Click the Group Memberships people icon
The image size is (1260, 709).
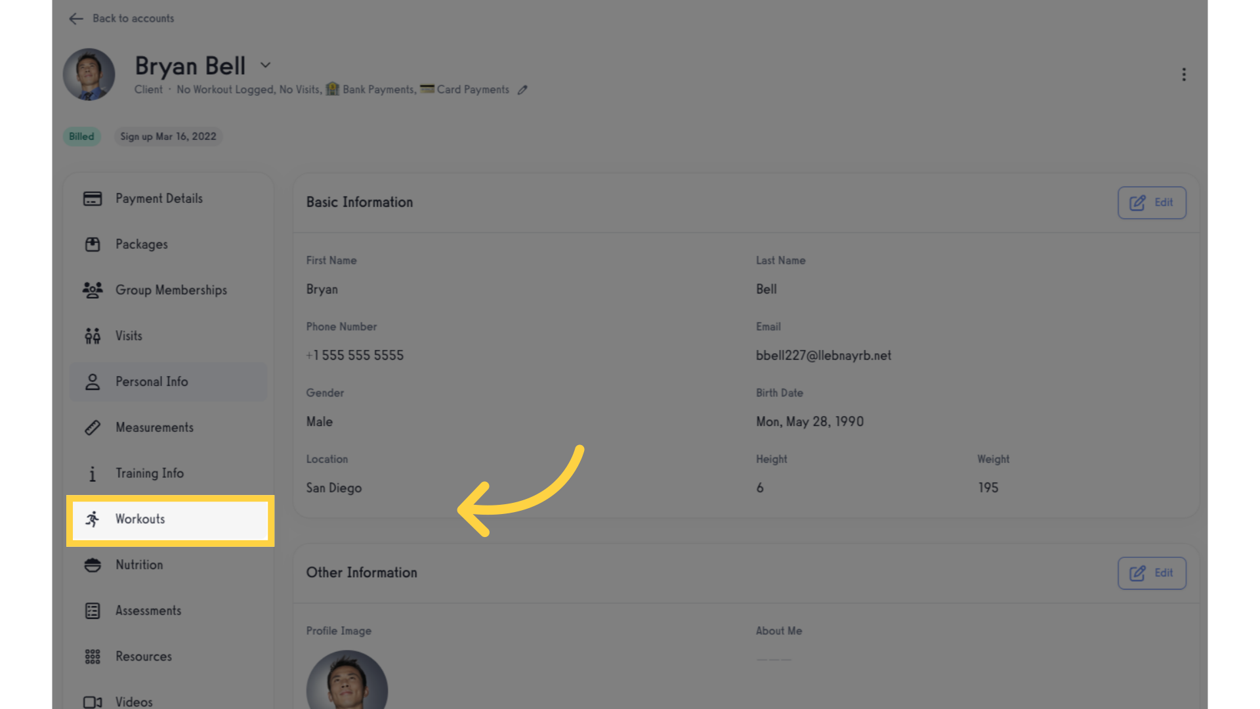point(93,290)
